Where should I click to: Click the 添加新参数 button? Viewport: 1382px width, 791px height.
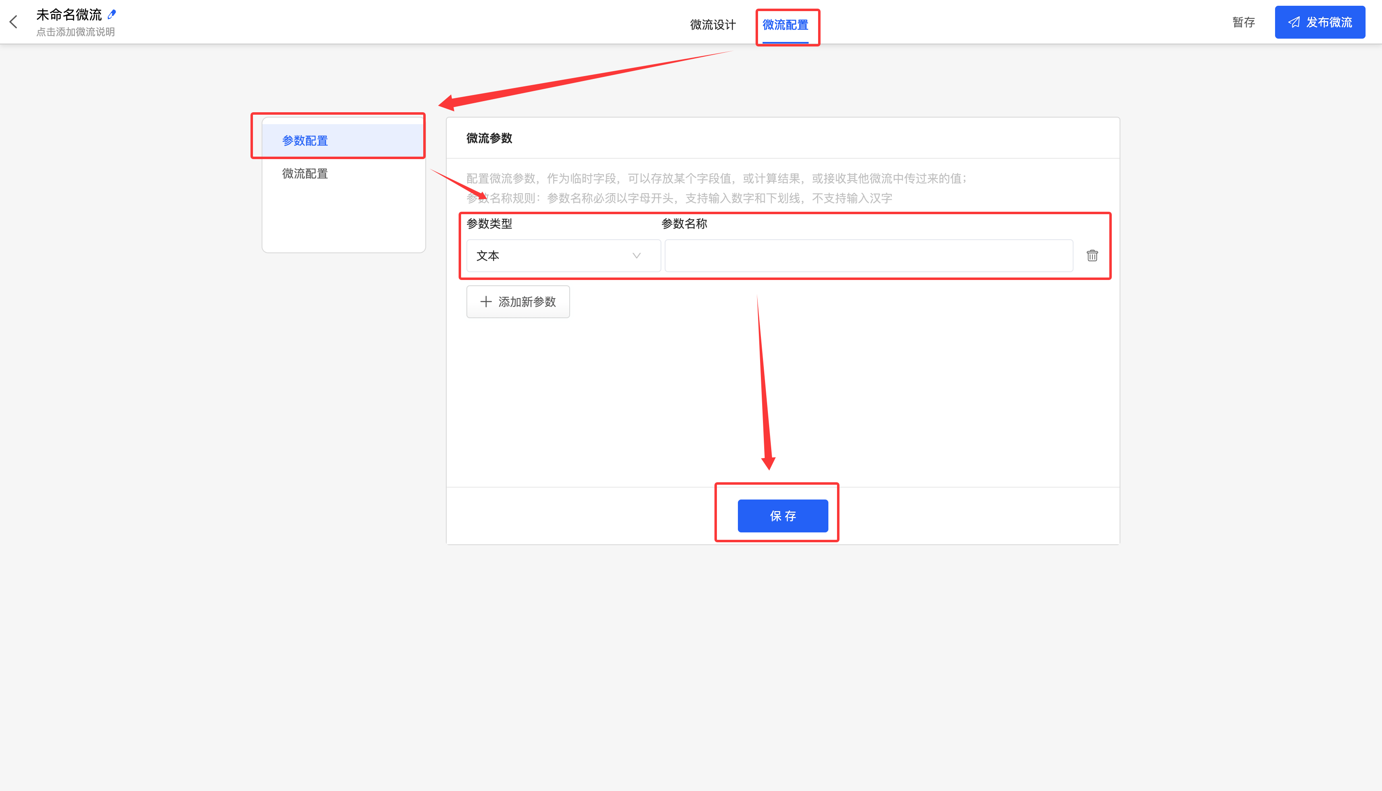click(518, 301)
